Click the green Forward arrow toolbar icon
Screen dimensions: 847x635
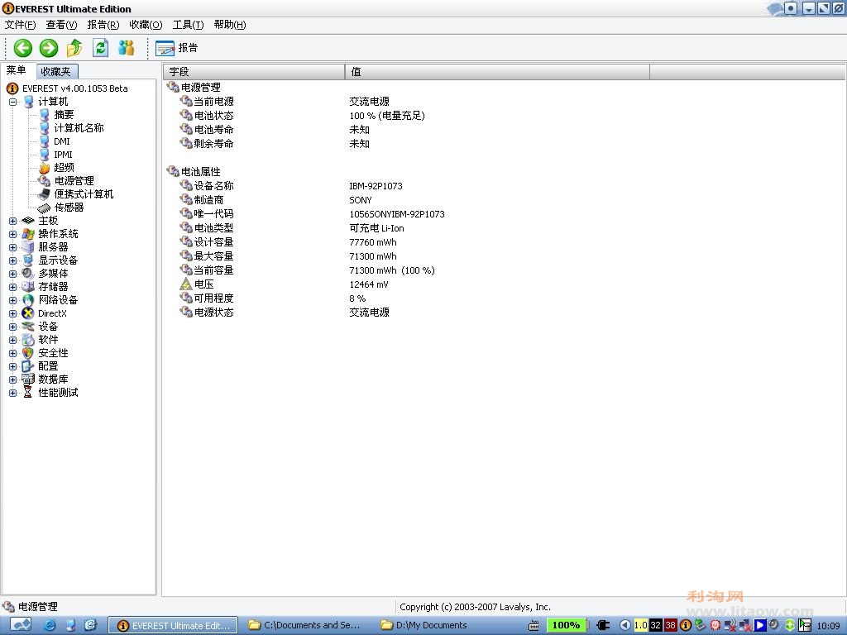pyautogui.click(x=49, y=48)
